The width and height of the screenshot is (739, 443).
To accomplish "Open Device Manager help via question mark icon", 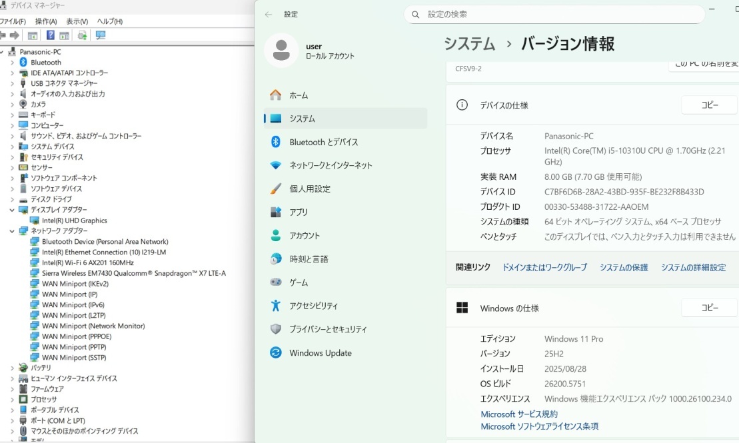I will click(x=51, y=35).
